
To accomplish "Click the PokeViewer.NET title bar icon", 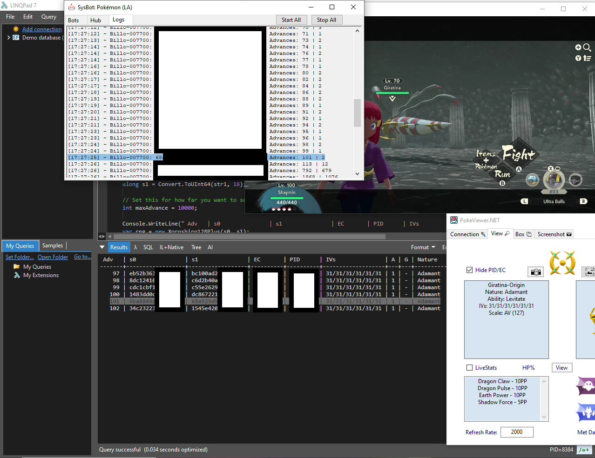I will click(x=454, y=220).
